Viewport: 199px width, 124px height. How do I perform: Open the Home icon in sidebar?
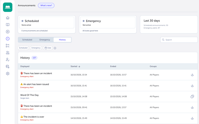point(8,18)
